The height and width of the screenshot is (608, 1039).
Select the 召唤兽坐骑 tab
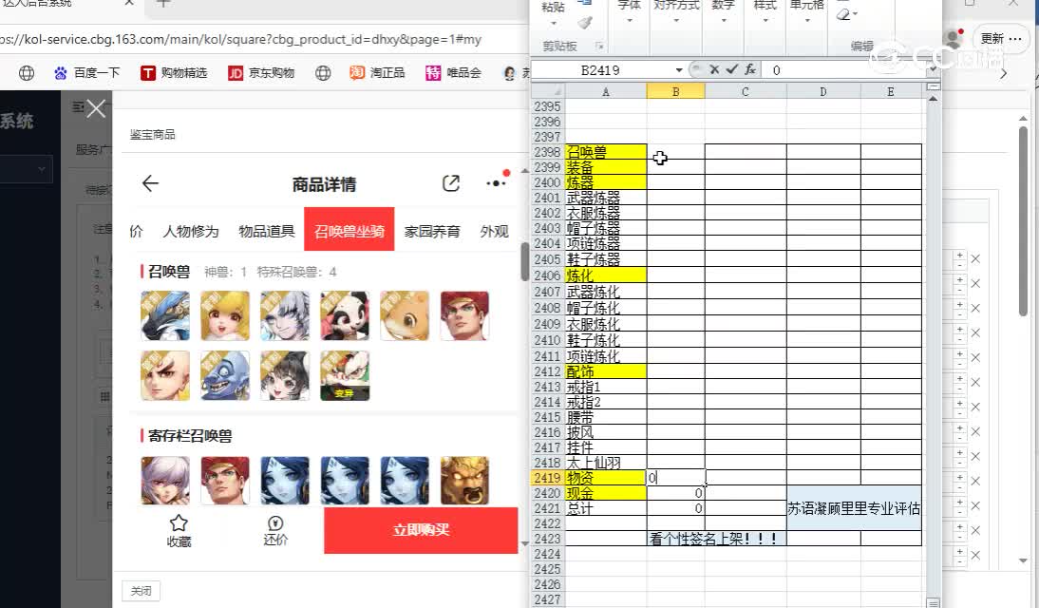pos(349,229)
